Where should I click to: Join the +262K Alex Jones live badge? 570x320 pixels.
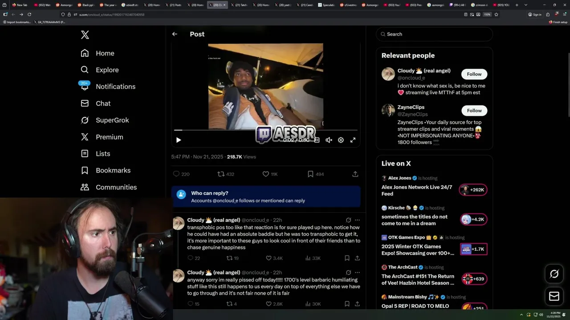473,190
